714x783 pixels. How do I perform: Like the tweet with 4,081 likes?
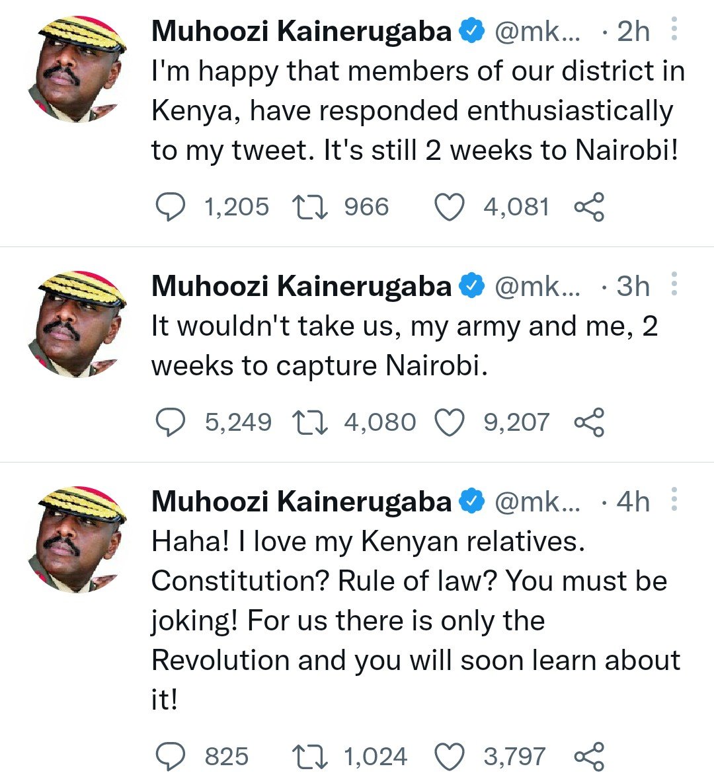tap(449, 207)
